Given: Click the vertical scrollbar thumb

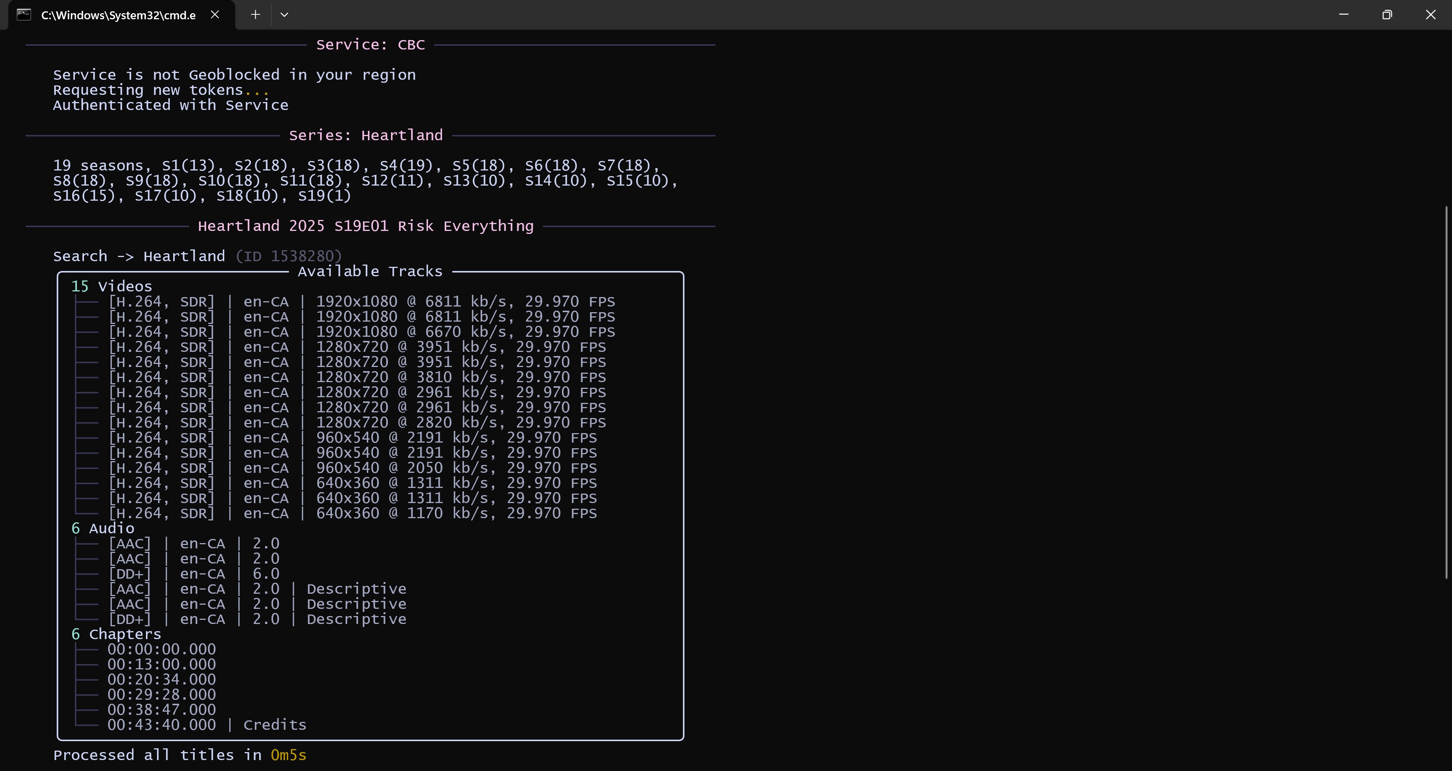Looking at the screenshot, I should click(x=1446, y=392).
